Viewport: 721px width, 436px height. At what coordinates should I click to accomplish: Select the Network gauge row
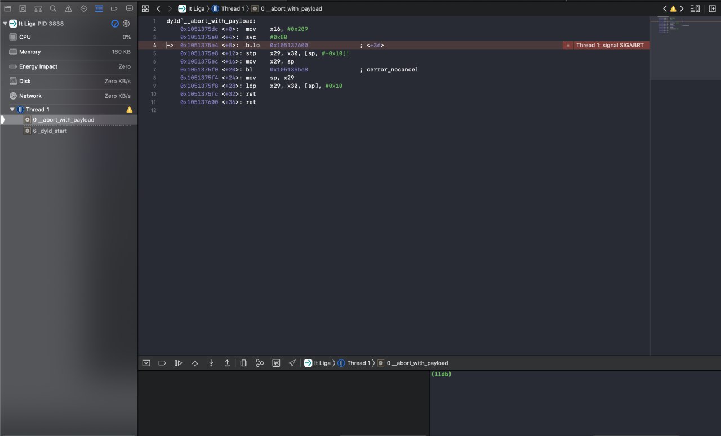pyautogui.click(x=69, y=96)
